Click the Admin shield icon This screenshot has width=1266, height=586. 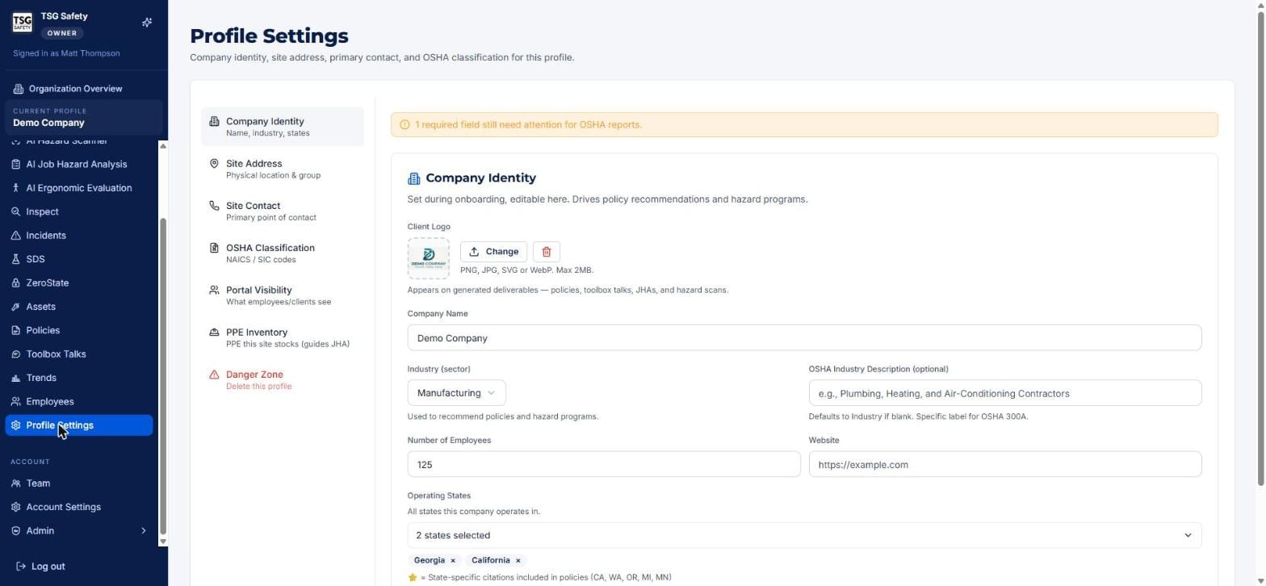tap(16, 531)
